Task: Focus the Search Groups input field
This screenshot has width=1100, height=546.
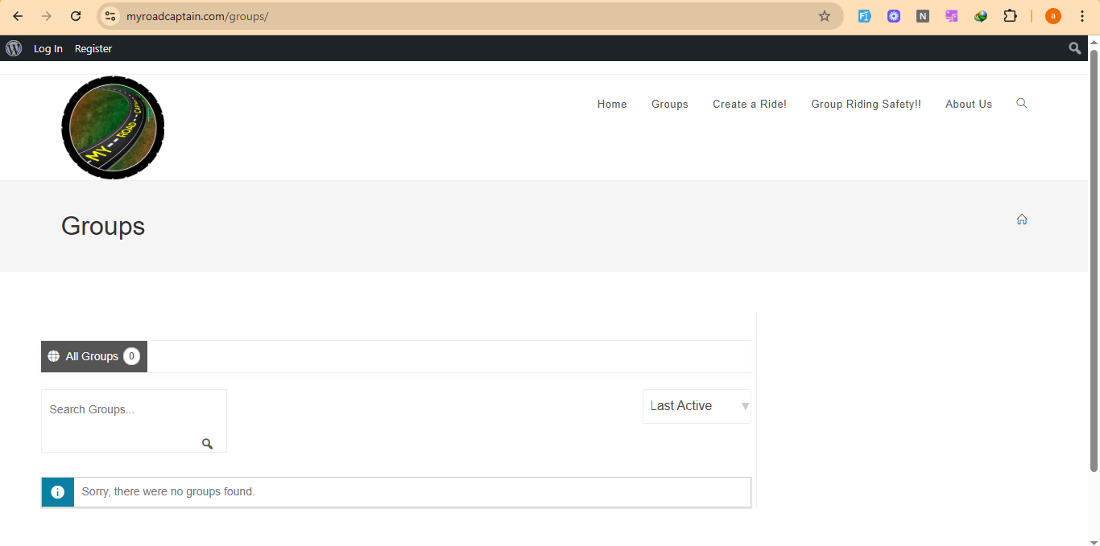Action: tap(121, 410)
